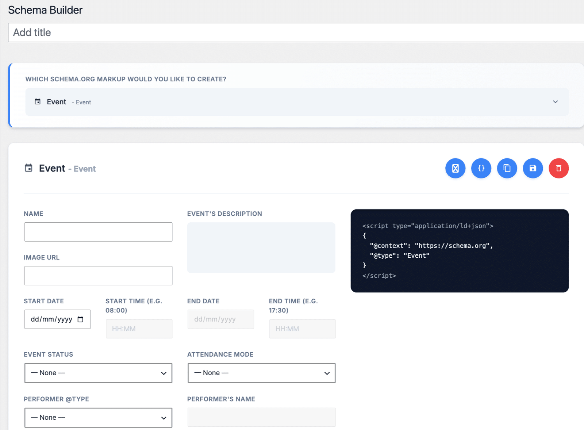The height and width of the screenshot is (430, 584).
Task: Click the Attendance Mode label
Action: (x=220, y=354)
